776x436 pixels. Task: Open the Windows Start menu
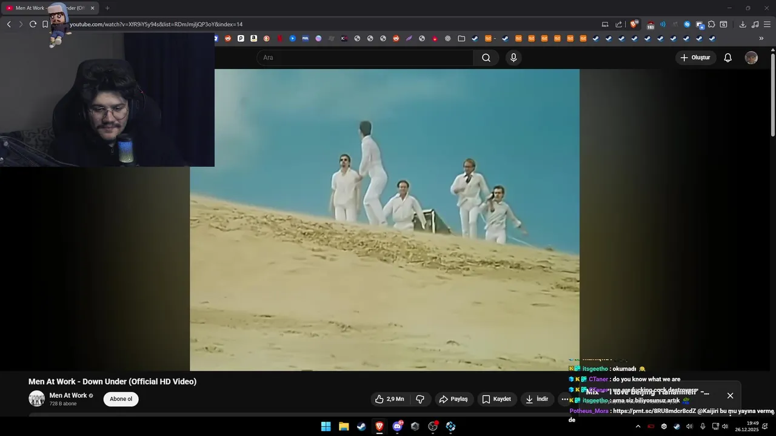[326, 426]
